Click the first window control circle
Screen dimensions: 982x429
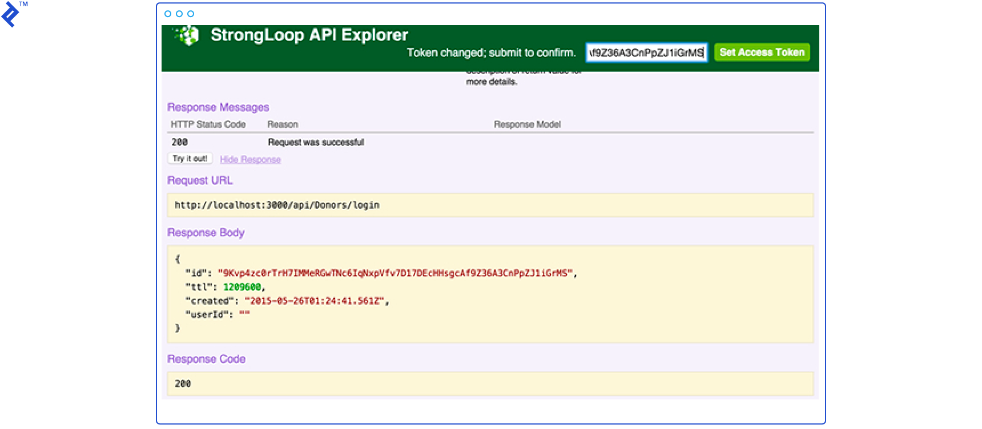[168, 14]
